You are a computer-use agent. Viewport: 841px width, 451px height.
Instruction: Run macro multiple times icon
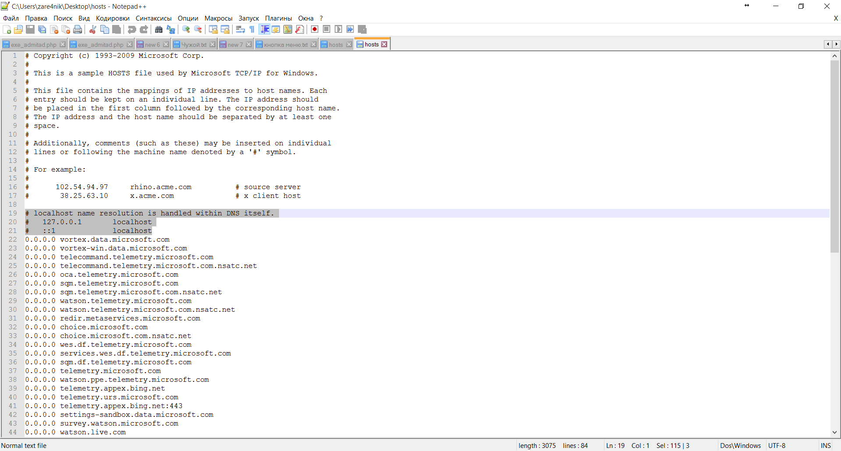(350, 29)
